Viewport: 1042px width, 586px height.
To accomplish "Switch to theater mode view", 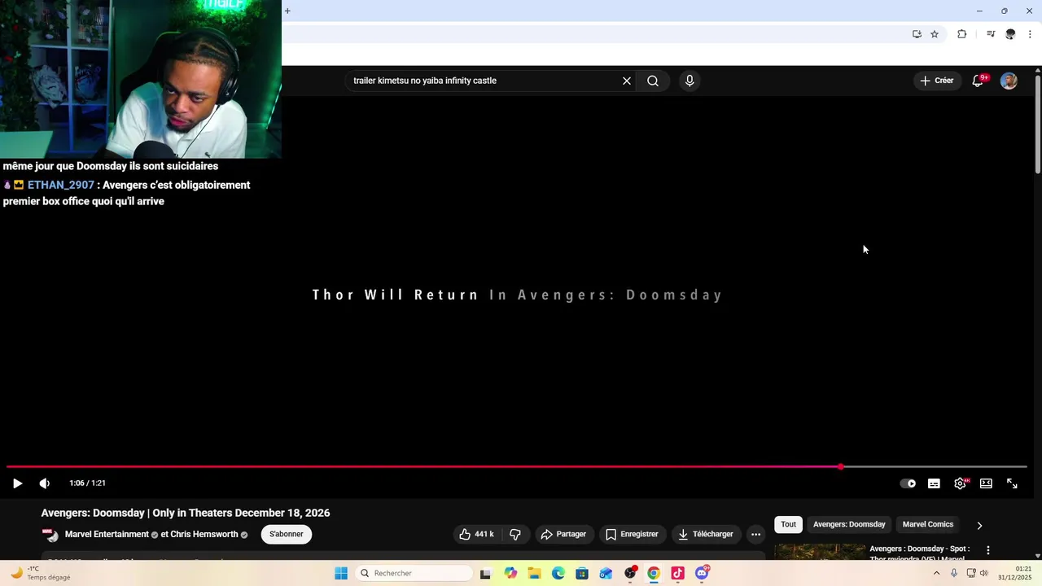I will [986, 483].
